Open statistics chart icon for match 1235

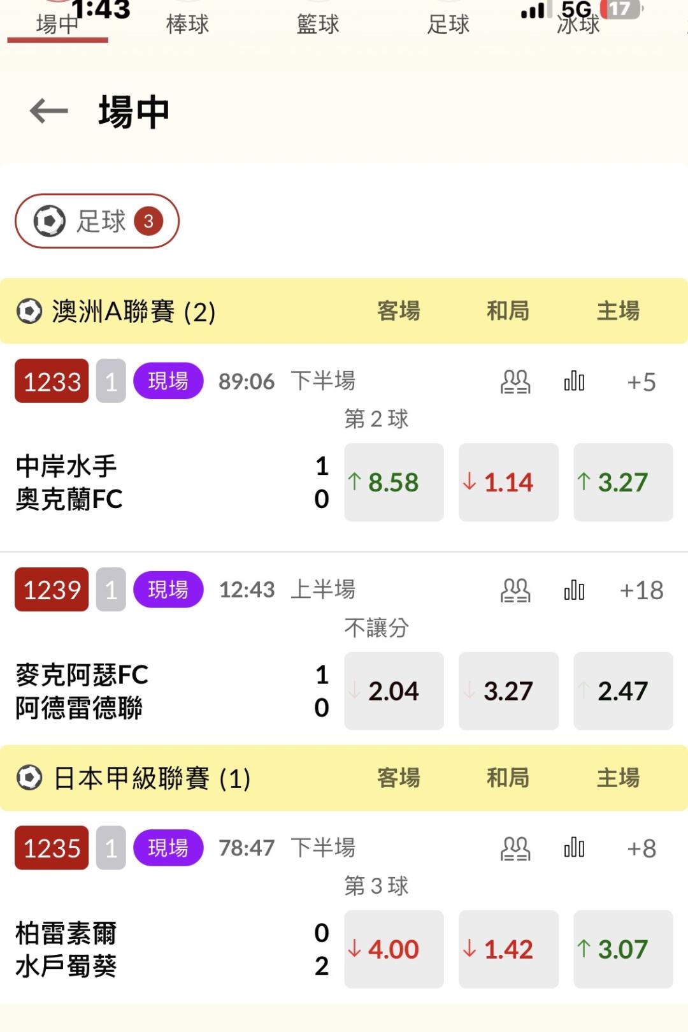pos(574,848)
